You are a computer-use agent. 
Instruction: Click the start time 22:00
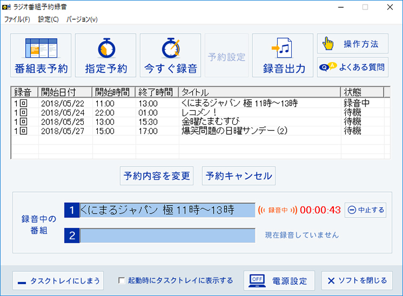click(105, 112)
